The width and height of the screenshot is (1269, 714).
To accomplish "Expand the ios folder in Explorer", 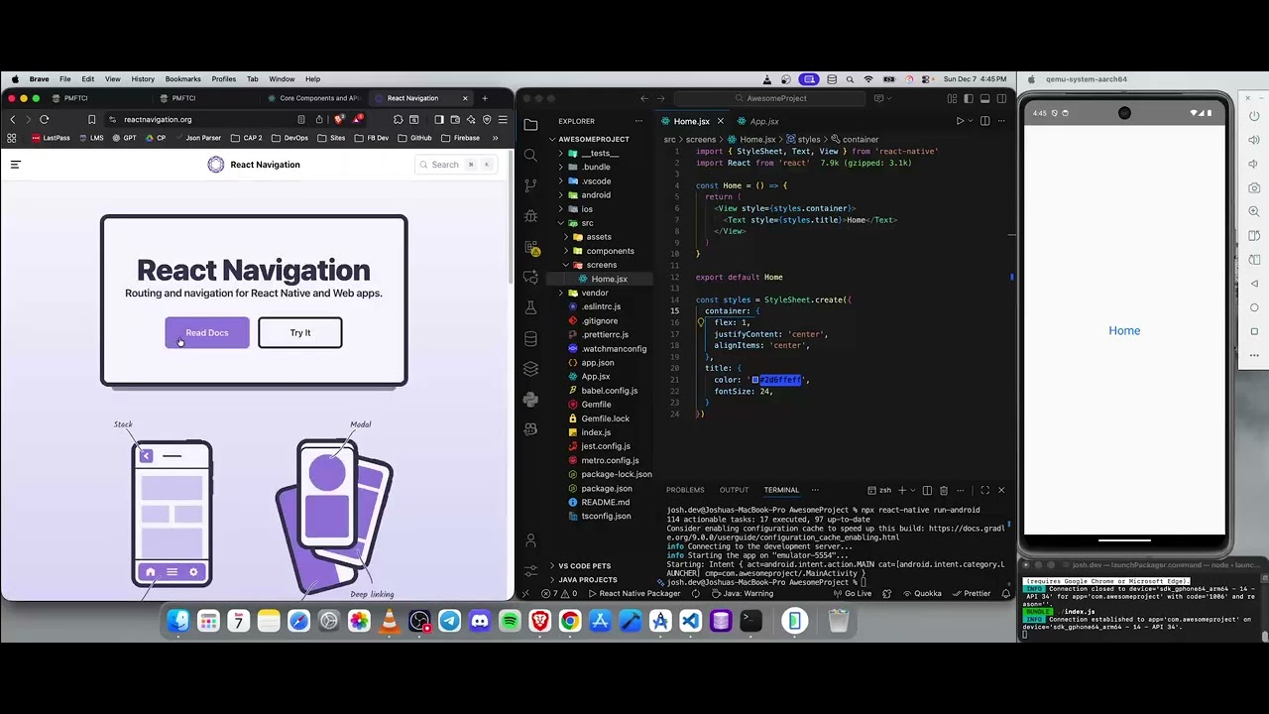I will (587, 209).
